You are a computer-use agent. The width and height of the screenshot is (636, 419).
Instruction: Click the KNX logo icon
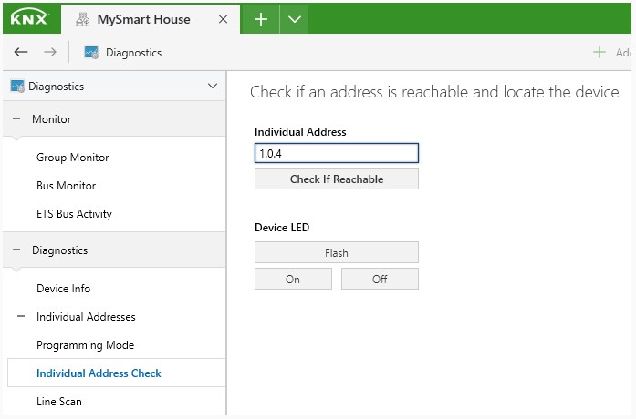[29, 18]
